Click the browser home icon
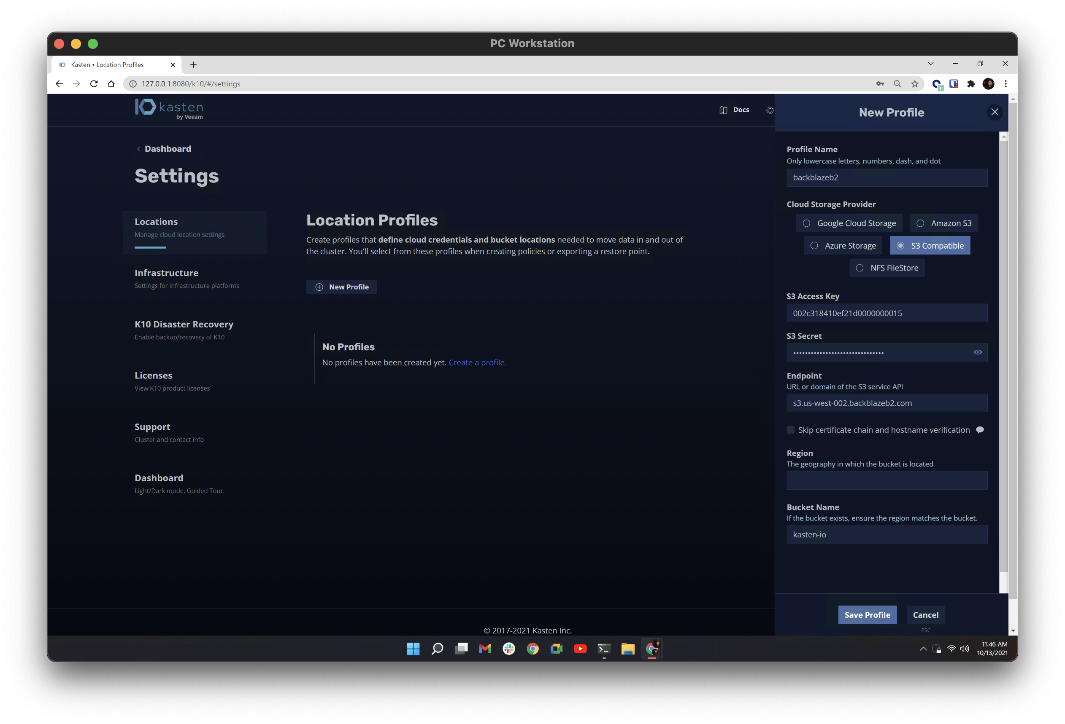 (x=111, y=84)
